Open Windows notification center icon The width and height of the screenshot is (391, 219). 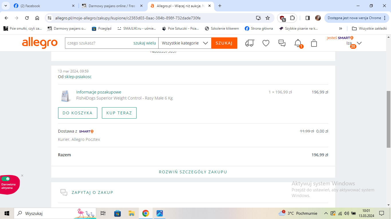coord(382,213)
